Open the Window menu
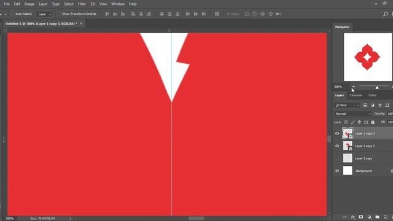This screenshot has width=393, height=221. [118, 4]
